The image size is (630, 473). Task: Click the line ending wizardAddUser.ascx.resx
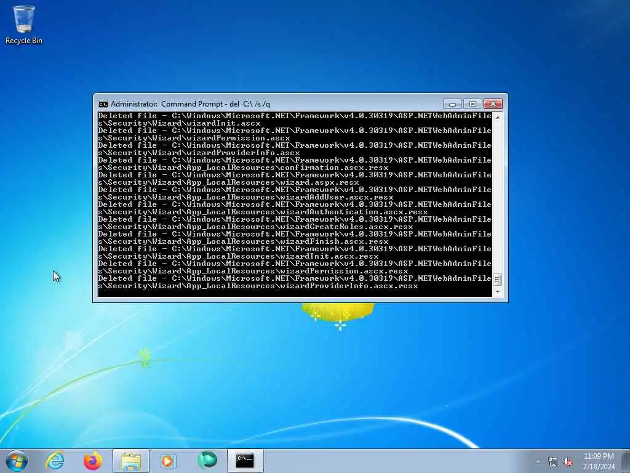coord(246,198)
